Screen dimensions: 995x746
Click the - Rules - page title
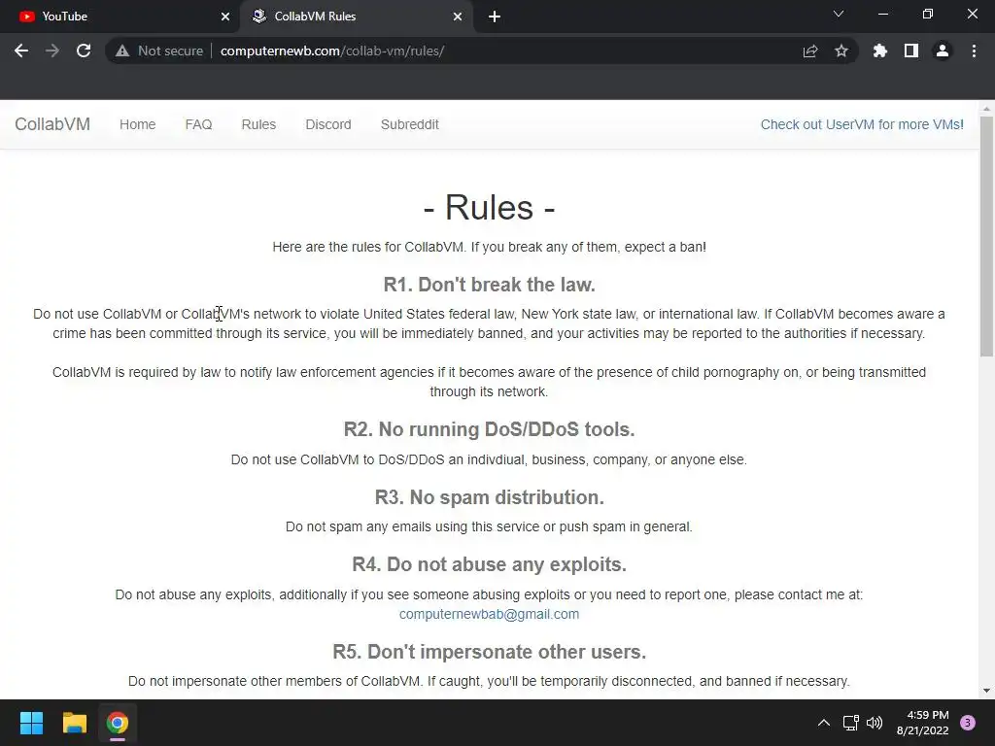point(490,207)
